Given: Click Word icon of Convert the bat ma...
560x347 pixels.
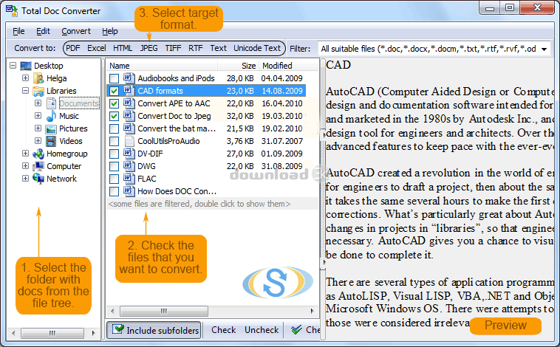Looking at the screenshot, I should tap(129, 128).
